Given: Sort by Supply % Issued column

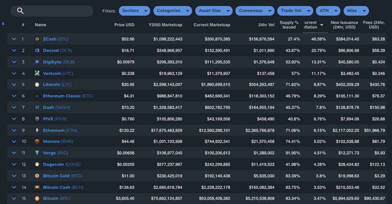Looking at the screenshot, I should click(x=289, y=25).
